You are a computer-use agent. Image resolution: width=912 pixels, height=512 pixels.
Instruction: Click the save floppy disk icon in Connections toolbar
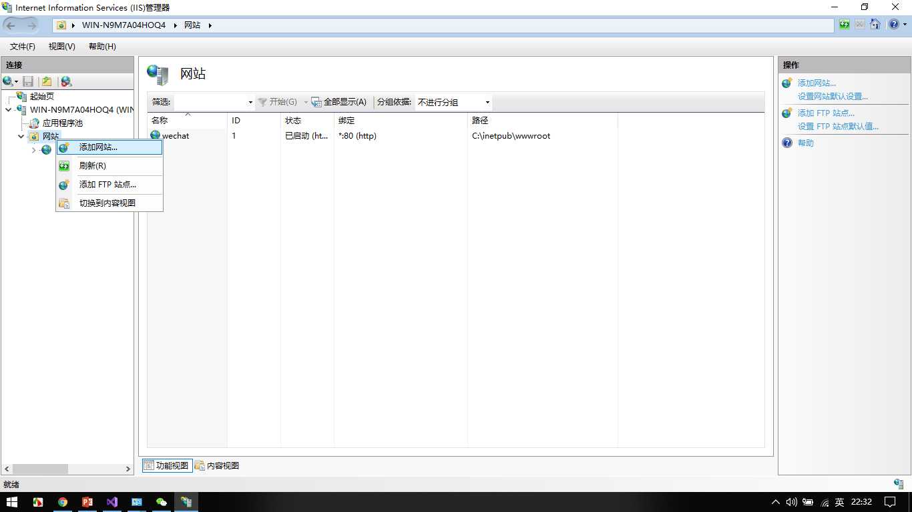pyautogui.click(x=28, y=81)
